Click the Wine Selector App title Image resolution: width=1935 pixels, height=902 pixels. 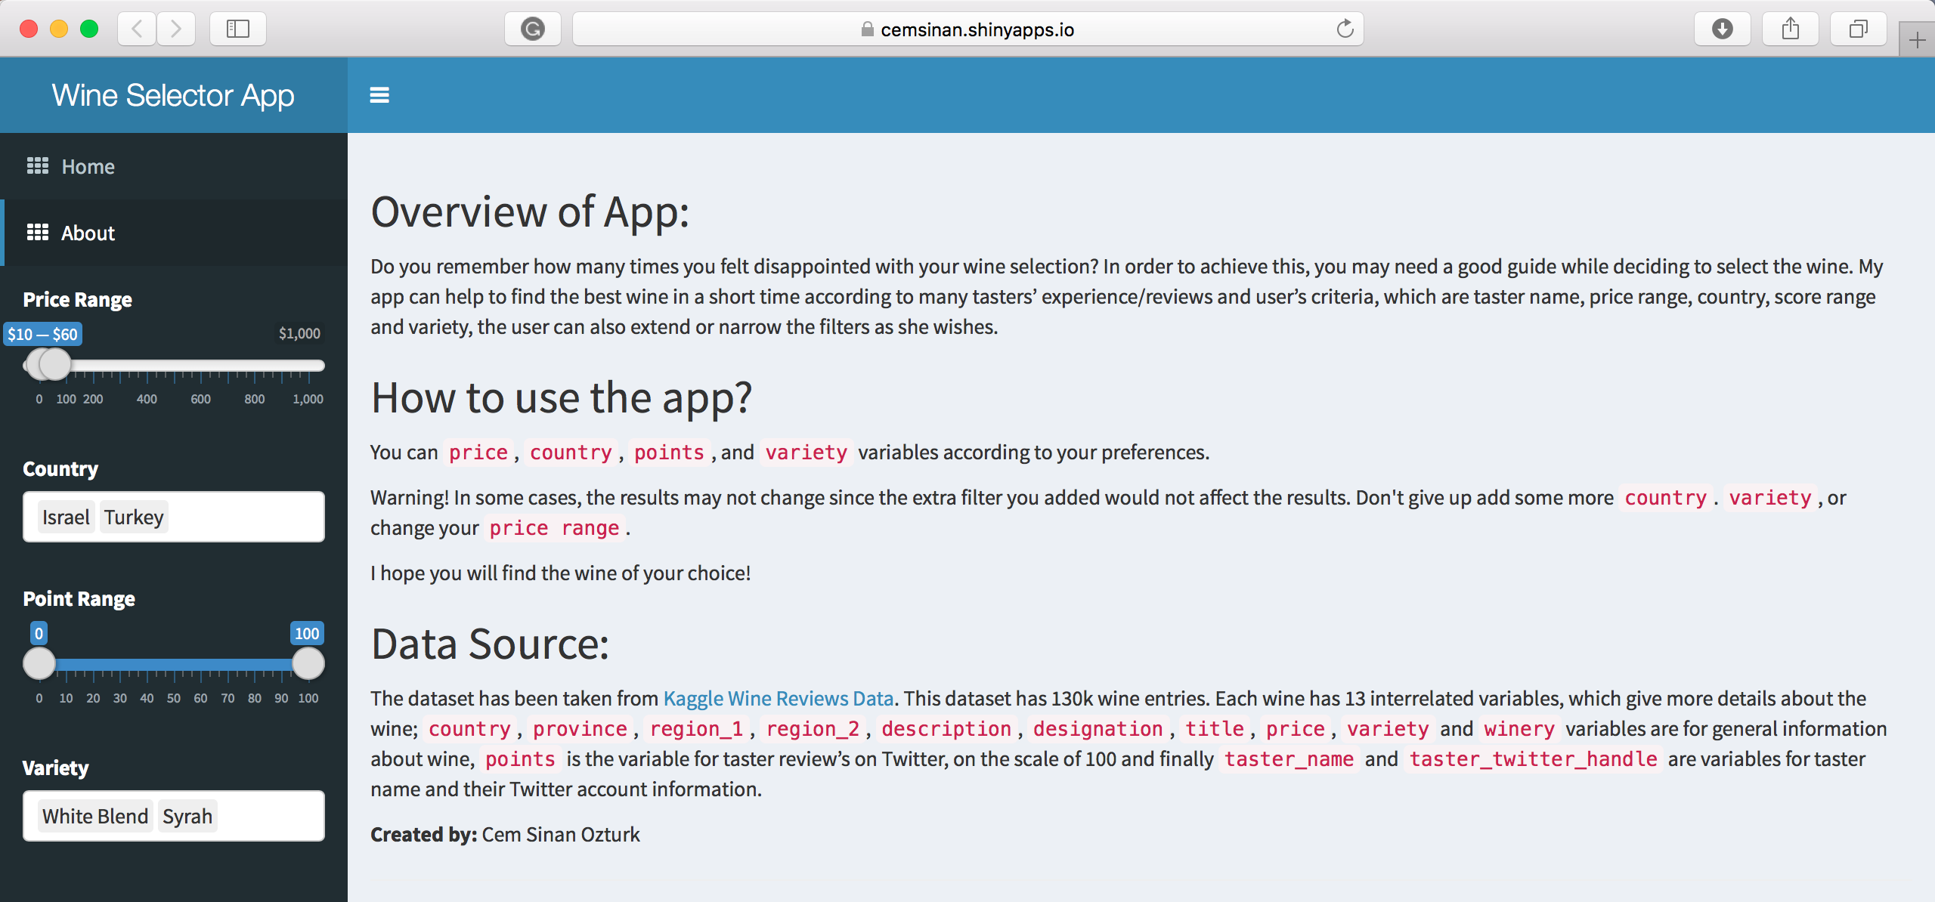click(173, 95)
